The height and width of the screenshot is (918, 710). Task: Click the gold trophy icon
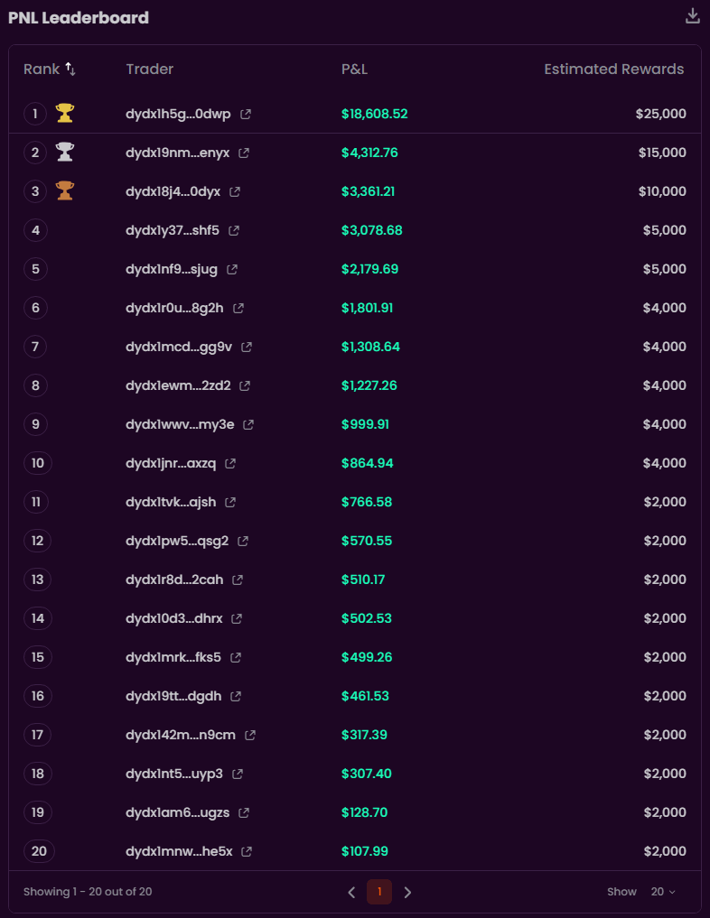point(64,114)
